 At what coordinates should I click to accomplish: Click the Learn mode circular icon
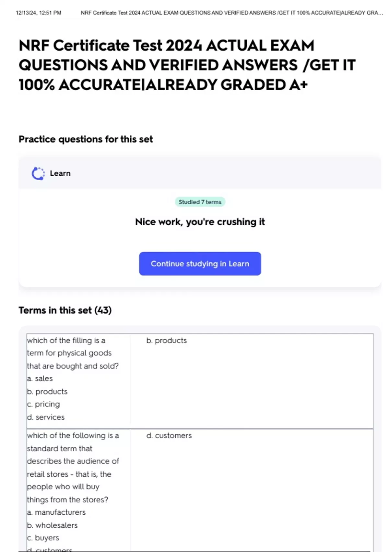pyautogui.click(x=38, y=173)
